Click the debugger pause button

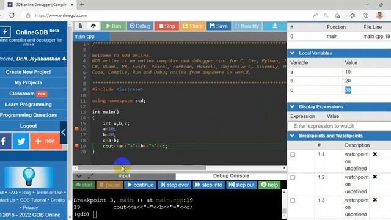click(109, 185)
